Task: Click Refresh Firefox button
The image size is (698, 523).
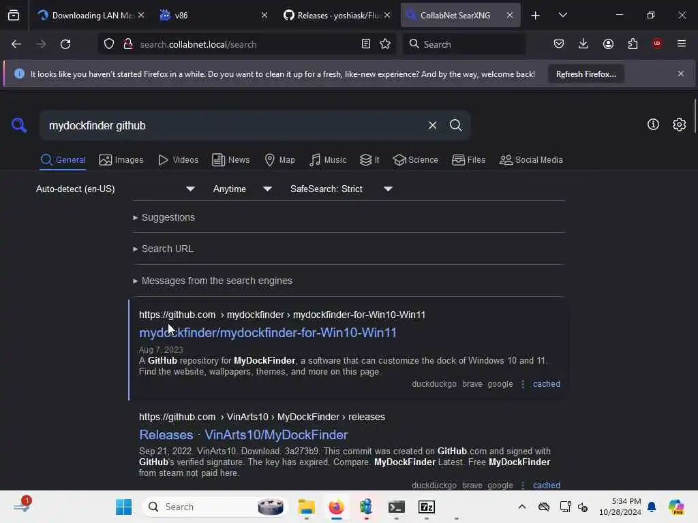Action: 586,74
